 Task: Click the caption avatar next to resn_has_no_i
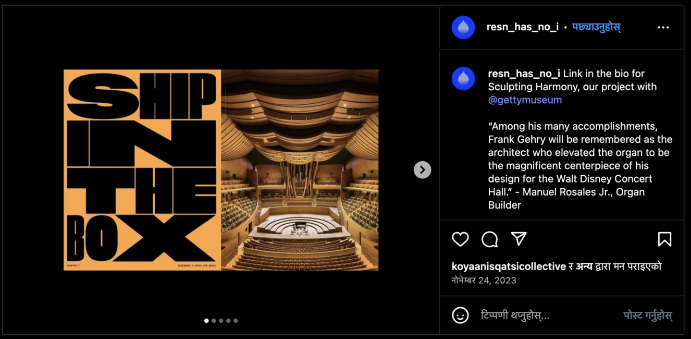click(463, 79)
